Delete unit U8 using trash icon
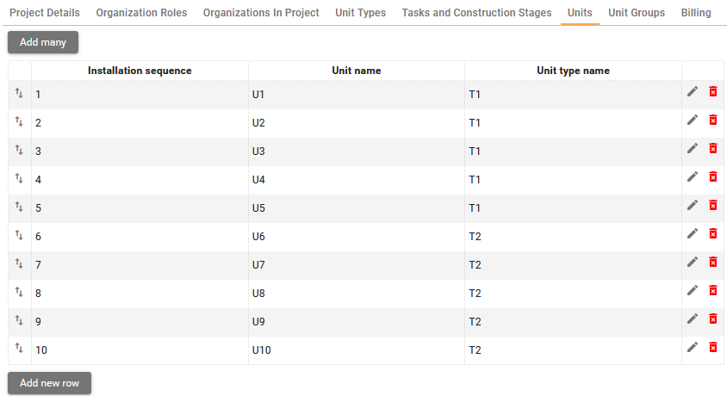Viewport: 727px width, 396px height. coord(712,290)
